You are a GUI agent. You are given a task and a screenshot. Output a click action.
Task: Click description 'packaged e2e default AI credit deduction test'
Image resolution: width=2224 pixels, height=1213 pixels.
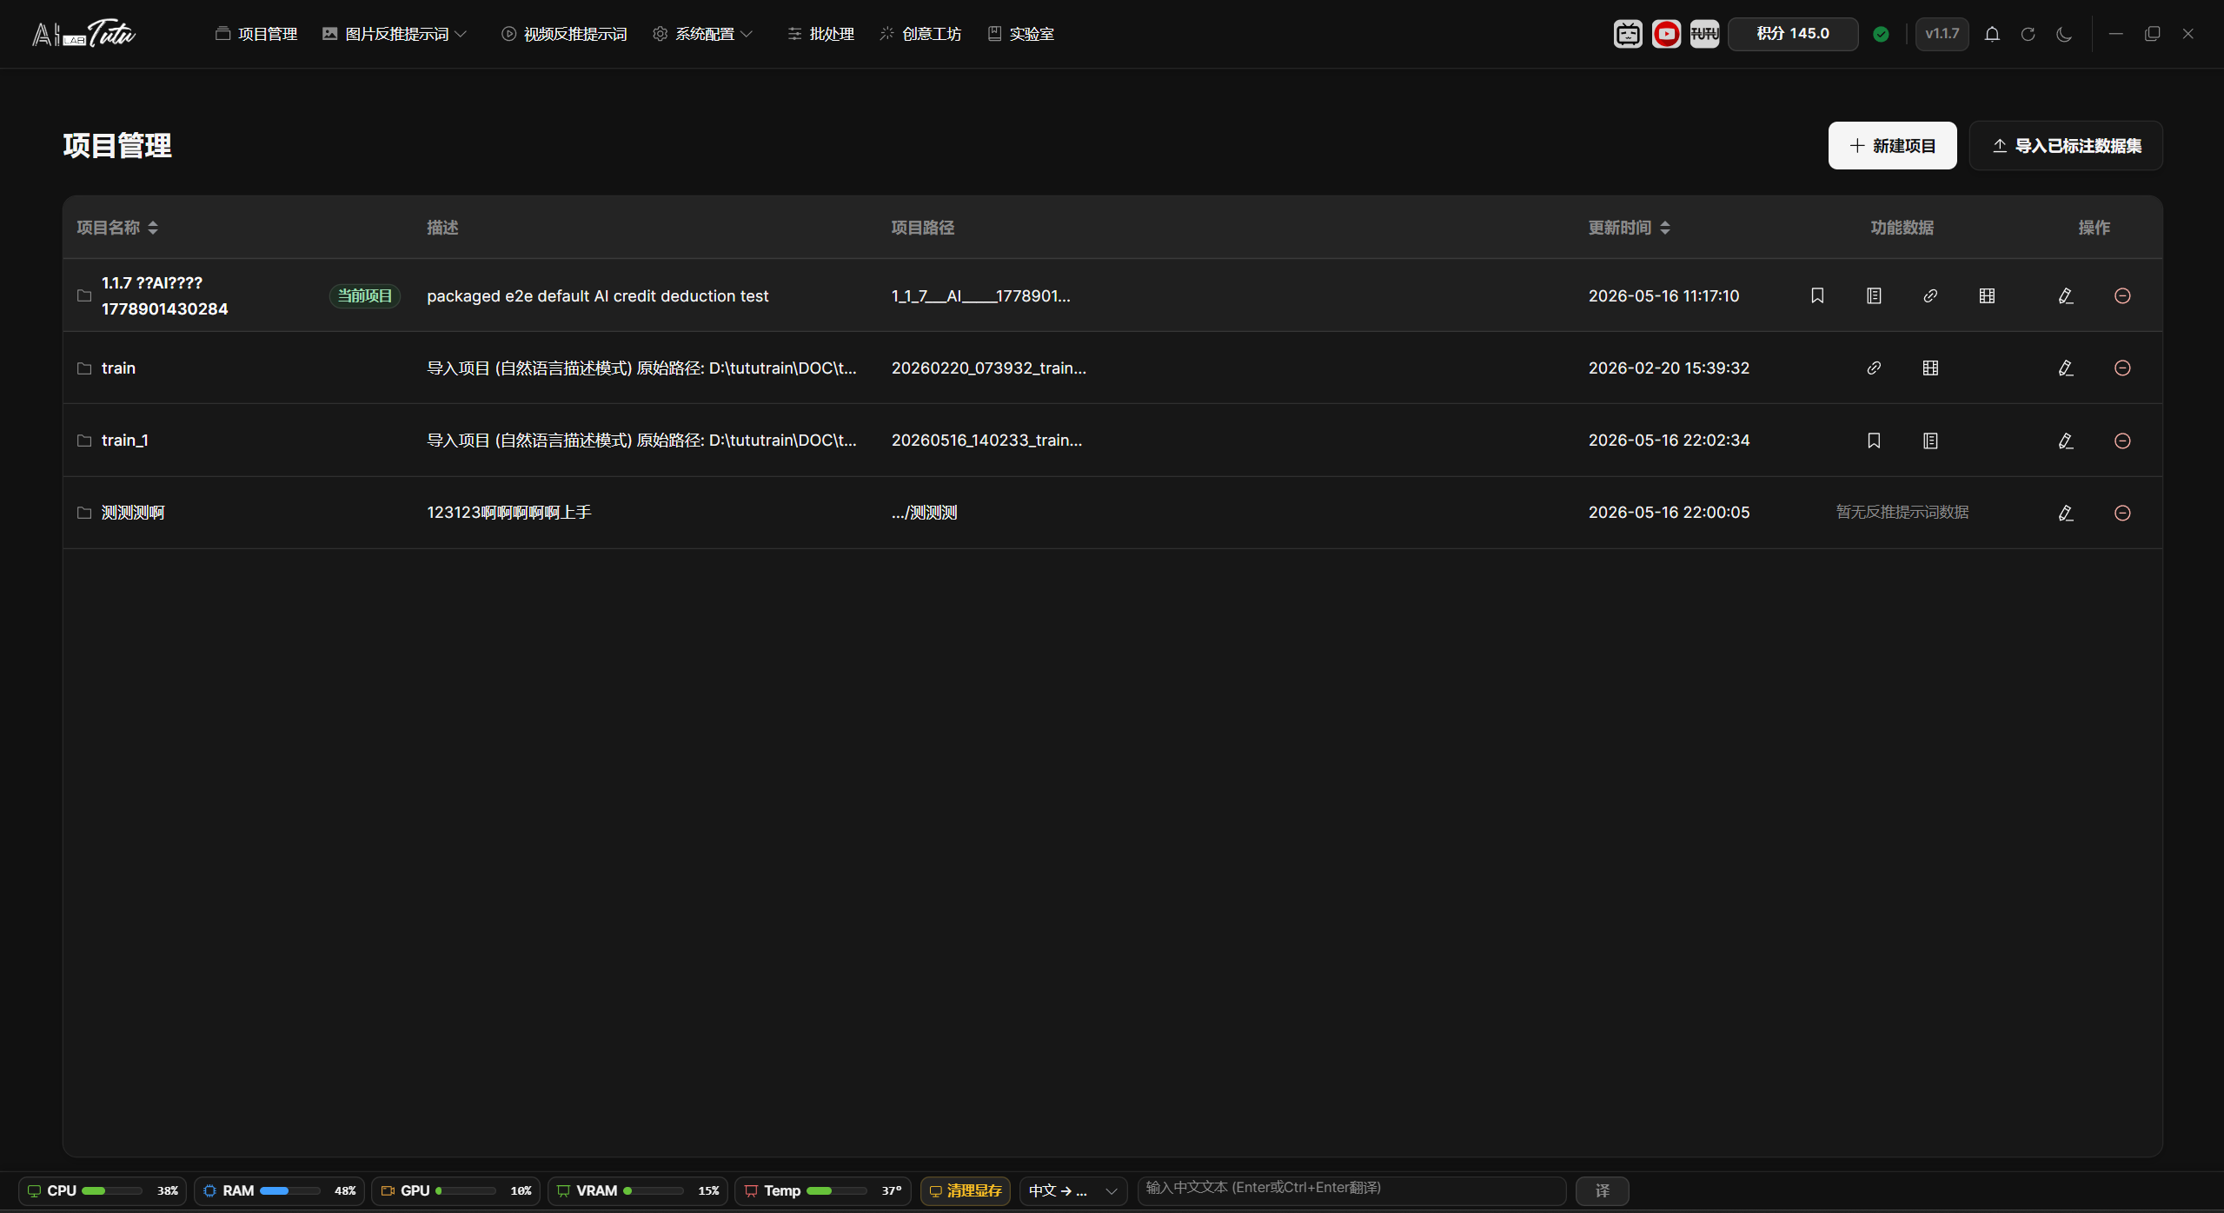coord(598,295)
